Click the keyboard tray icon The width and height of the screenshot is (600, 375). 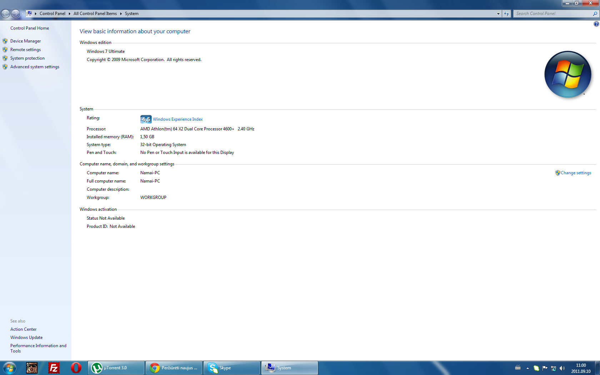tap(518, 368)
